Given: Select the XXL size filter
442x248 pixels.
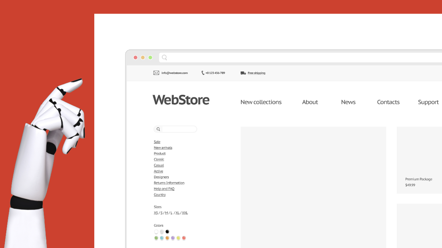Looking at the screenshot, I should [x=185, y=212].
